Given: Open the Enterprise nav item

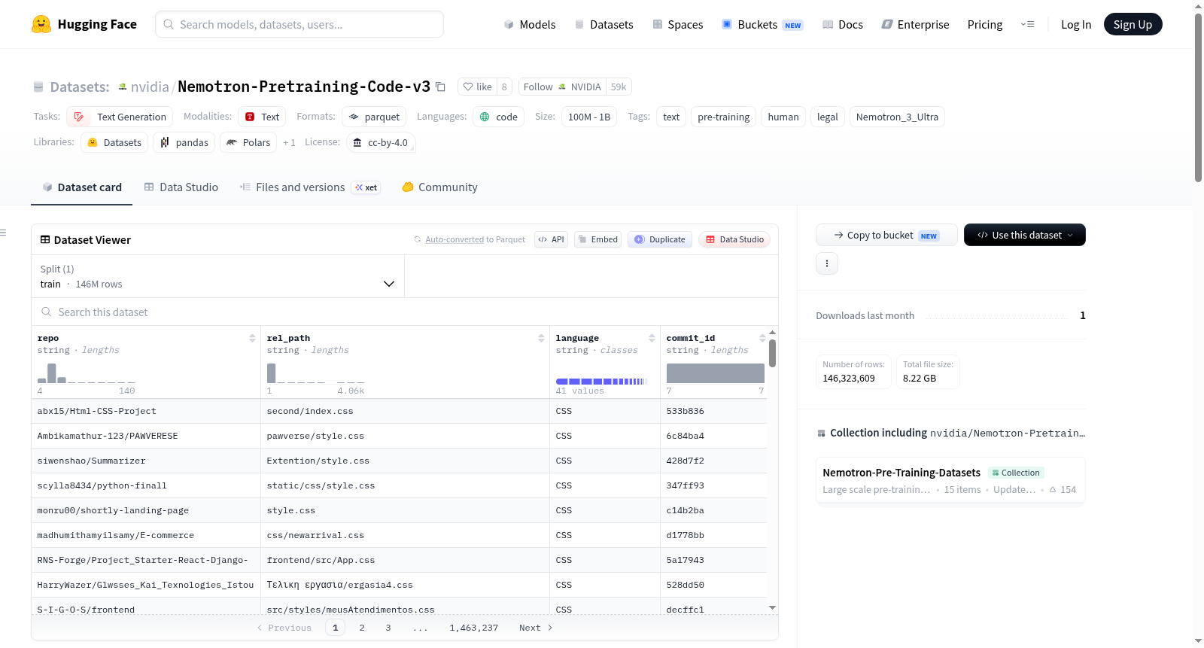Looking at the screenshot, I should pos(915,25).
